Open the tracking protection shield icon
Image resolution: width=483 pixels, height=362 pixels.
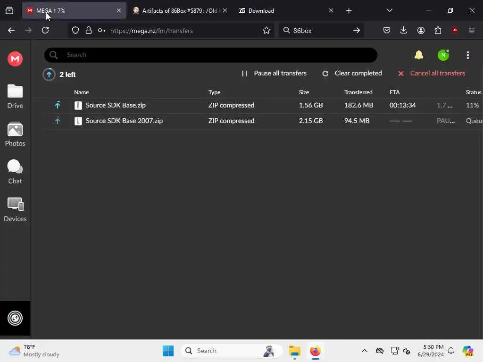tap(75, 31)
